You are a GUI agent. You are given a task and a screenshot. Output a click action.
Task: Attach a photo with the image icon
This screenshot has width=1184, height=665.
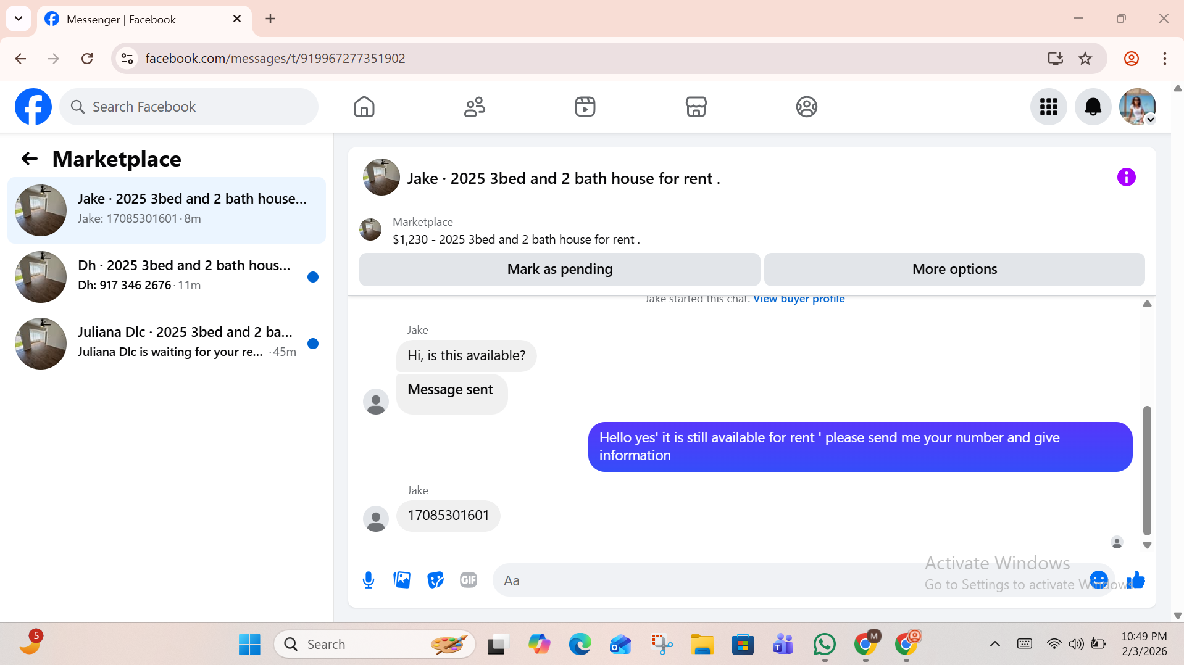pos(402,580)
